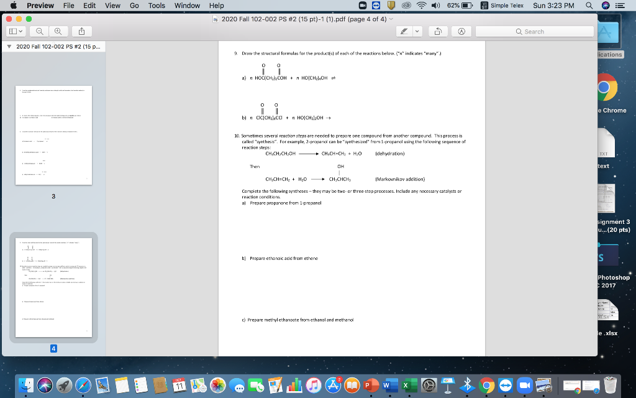
Task: Collapse the sidebar document disclosure triangle
Action: pos(9,46)
